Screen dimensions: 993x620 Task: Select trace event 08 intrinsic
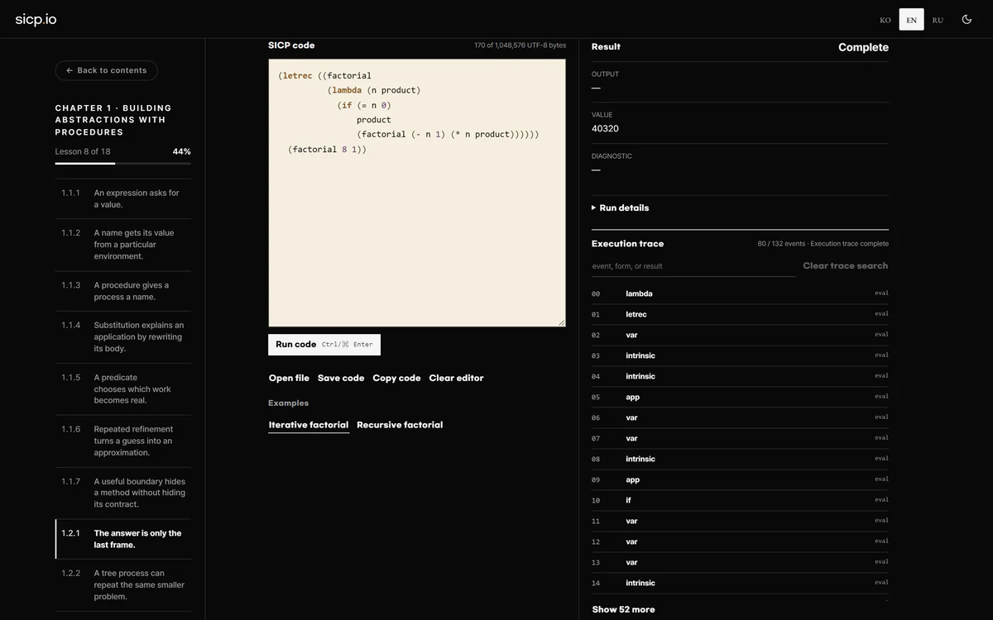pos(740,459)
